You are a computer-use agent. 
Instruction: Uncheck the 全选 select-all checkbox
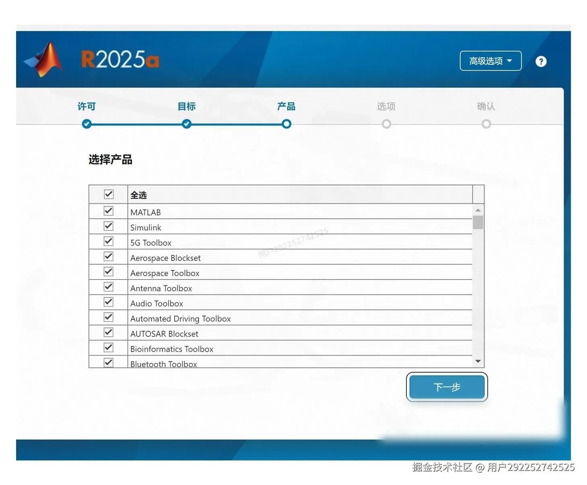click(108, 194)
